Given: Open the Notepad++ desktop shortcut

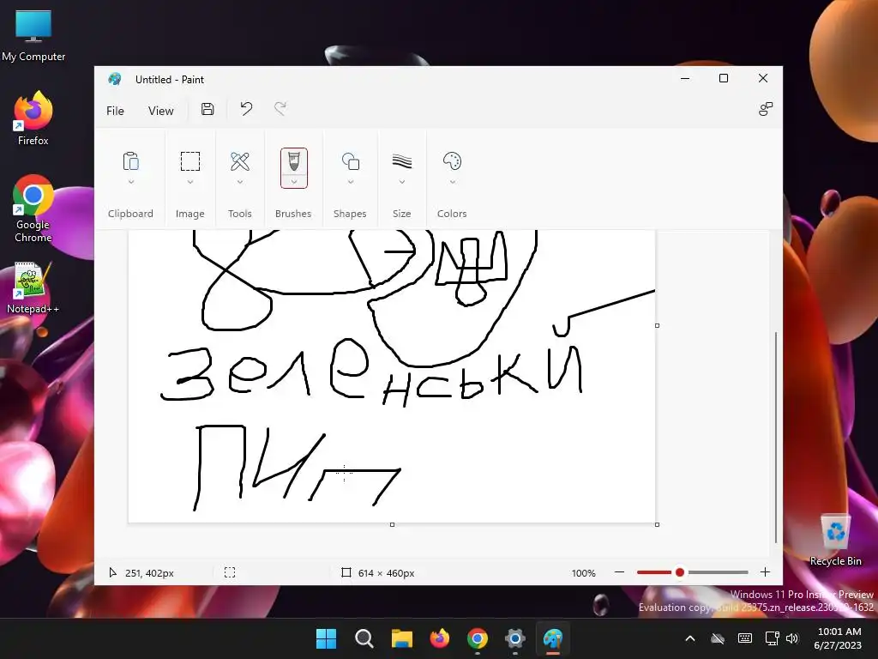Looking at the screenshot, I should coord(33,287).
